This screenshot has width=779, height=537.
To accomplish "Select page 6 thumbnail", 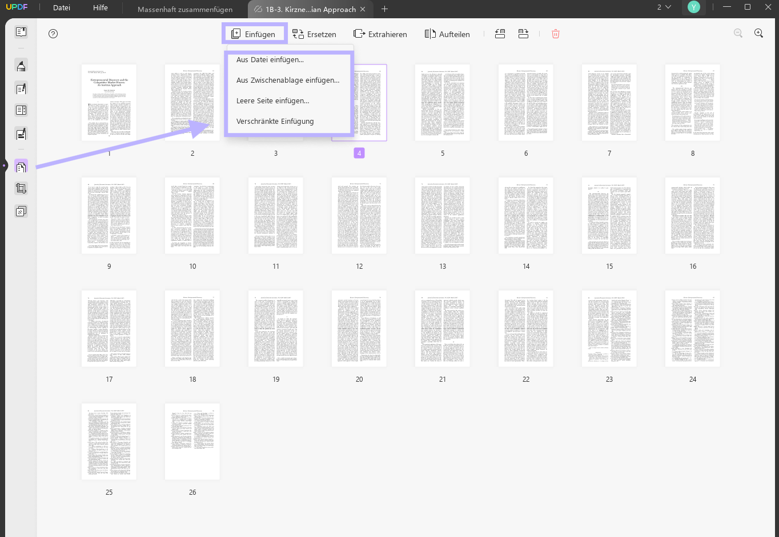I will pos(526,102).
